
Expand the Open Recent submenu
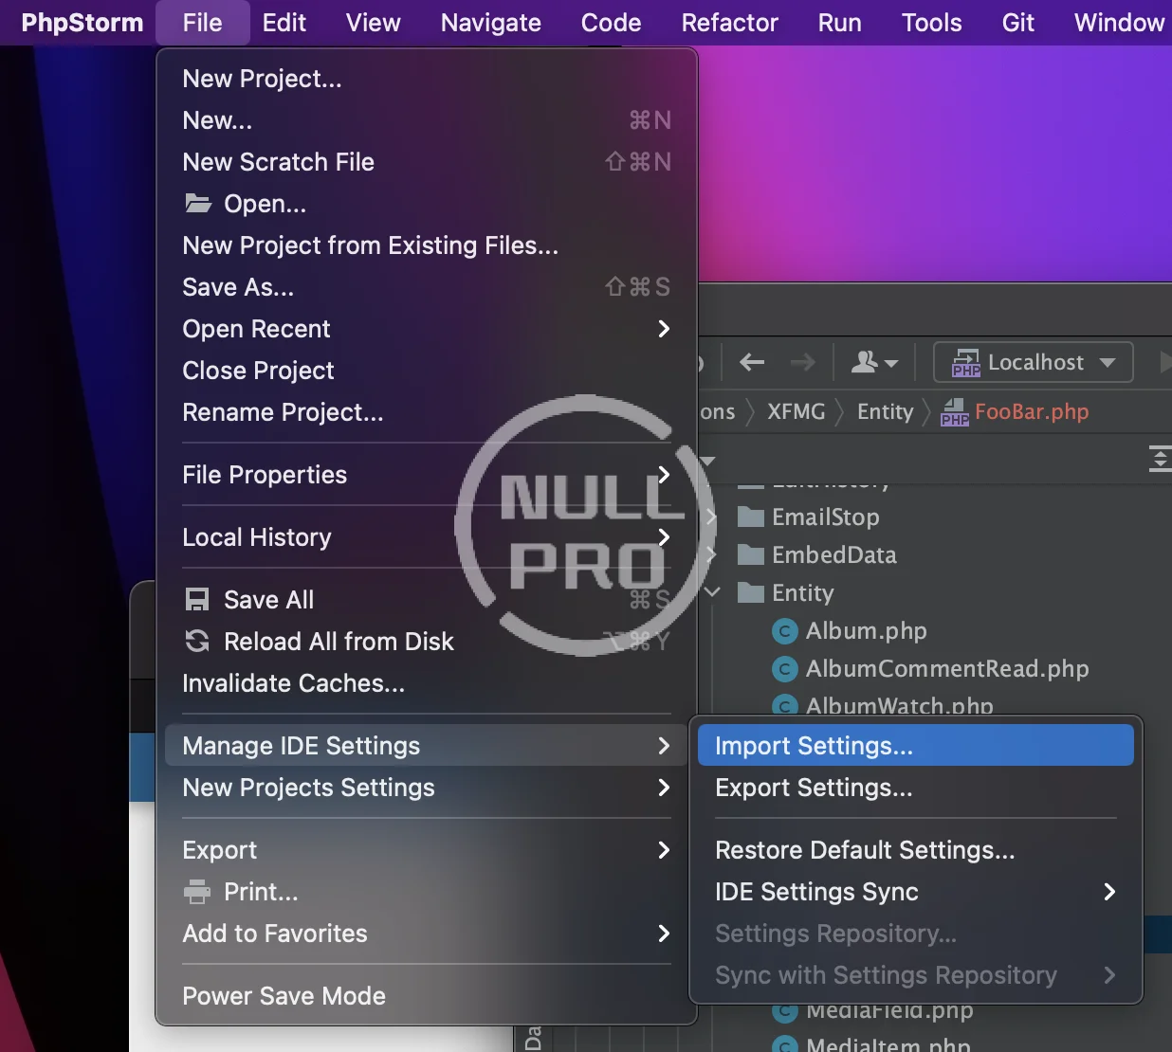point(426,329)
